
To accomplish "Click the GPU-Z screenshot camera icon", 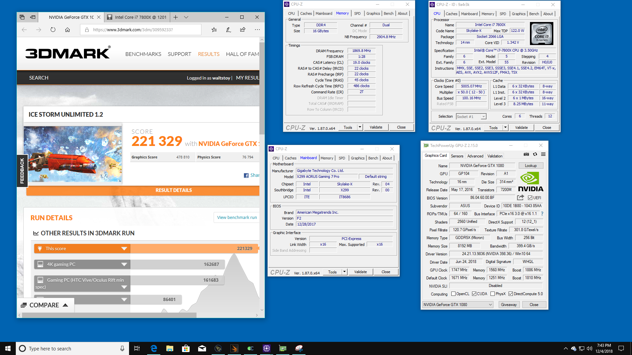I will [526, 154].
